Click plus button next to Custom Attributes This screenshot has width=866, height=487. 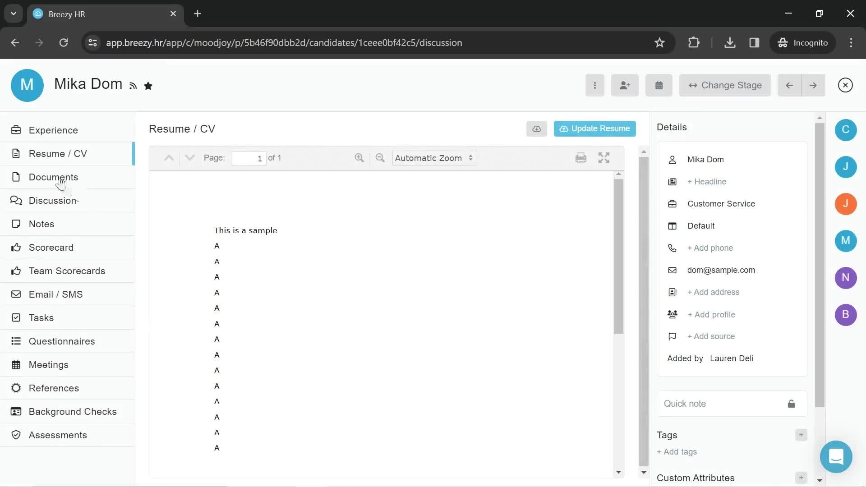click(x=801, y=478)
